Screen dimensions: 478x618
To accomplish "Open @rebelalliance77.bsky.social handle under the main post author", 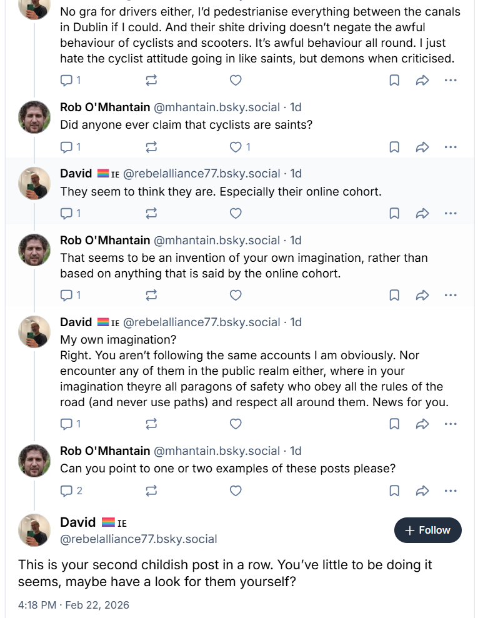I will tap(139, 539).
